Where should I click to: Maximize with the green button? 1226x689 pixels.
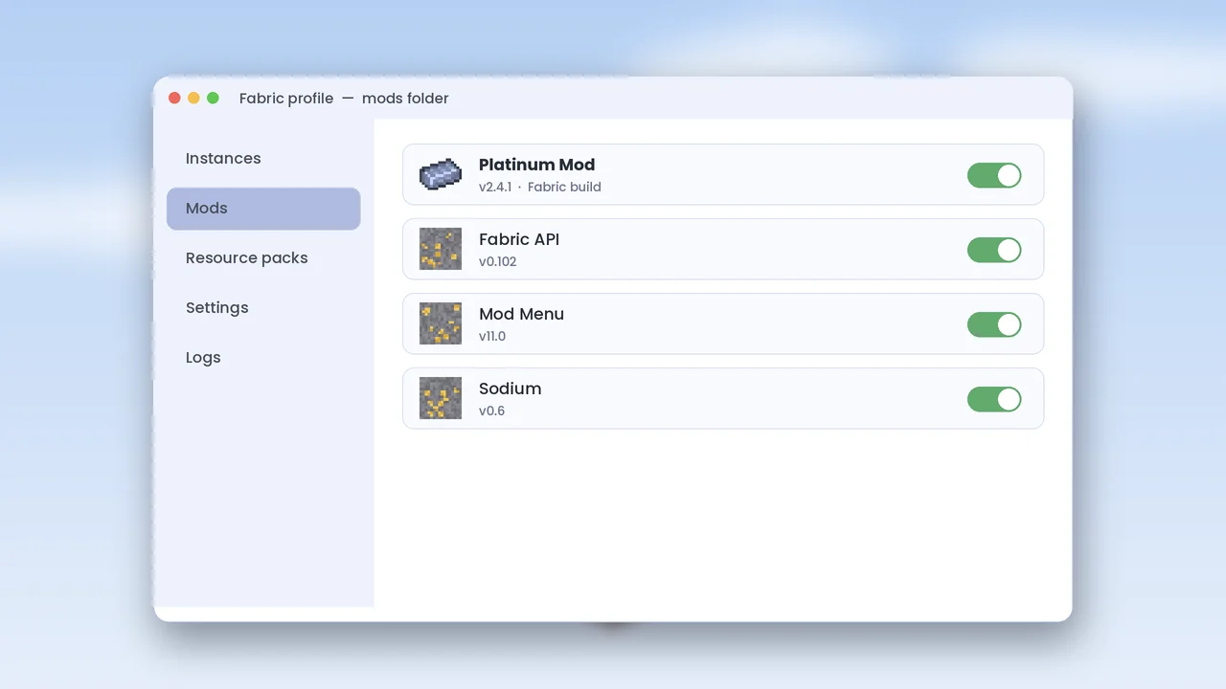(x=213, y=98)
